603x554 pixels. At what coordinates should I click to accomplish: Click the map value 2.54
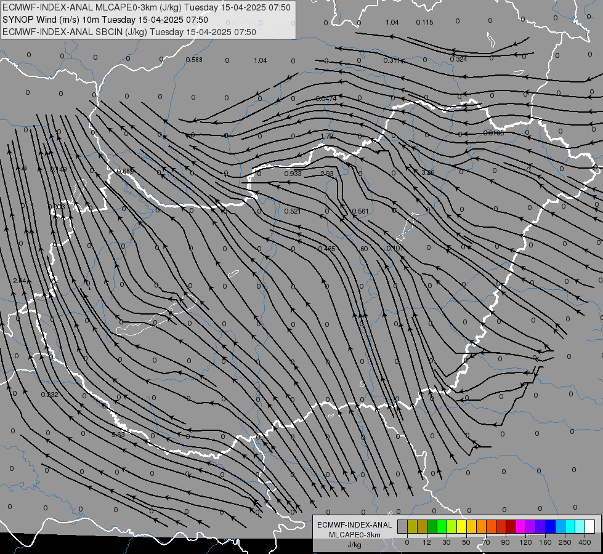coord(20,281)
